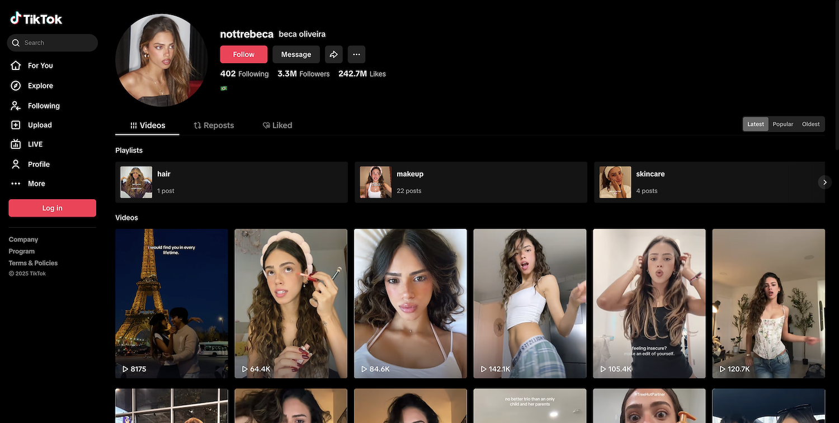839x423 pixels.
Task: Select Popular sort option
Action: pos(783,124)
